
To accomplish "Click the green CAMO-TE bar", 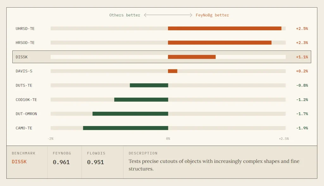I will (126, 128).
